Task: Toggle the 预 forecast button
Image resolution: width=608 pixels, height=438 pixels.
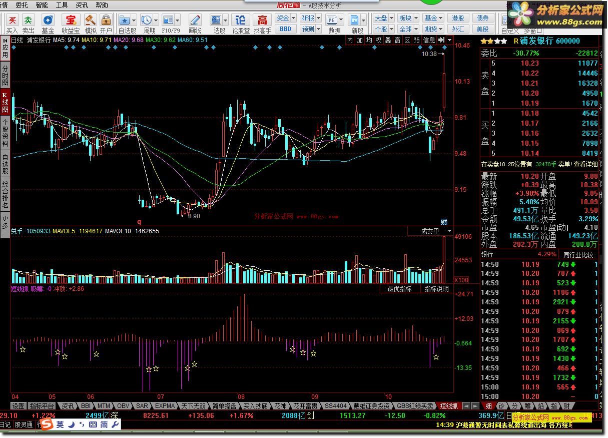Action: [x=416, y=40]
